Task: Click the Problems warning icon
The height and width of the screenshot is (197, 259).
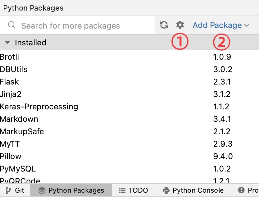Action: pyautogui.click(x=241, y=190)
